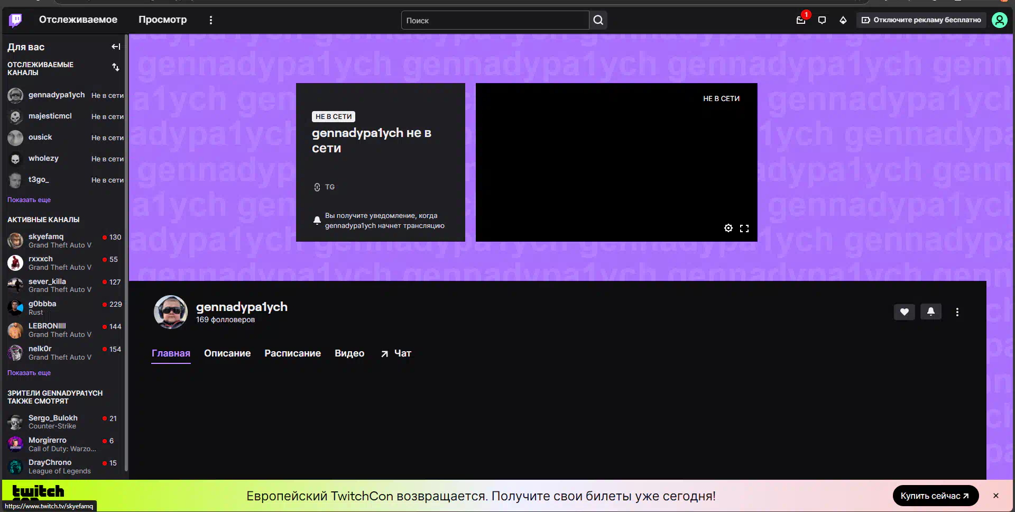The width and height of the screenshot is (1015, 512).
Task: Open the user profile avatar menu
Action: click(999, 20)
